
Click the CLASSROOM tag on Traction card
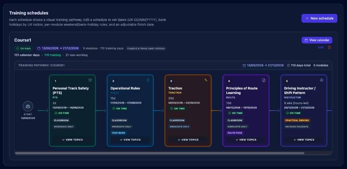pos(177,120)
